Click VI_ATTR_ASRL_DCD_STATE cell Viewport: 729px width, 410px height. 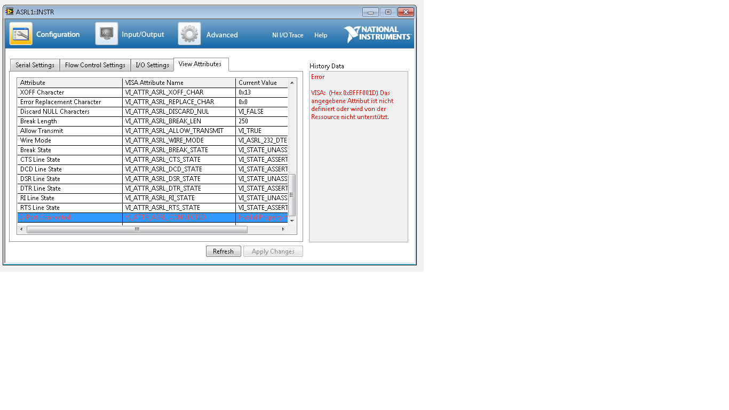(x=179, y=169)
